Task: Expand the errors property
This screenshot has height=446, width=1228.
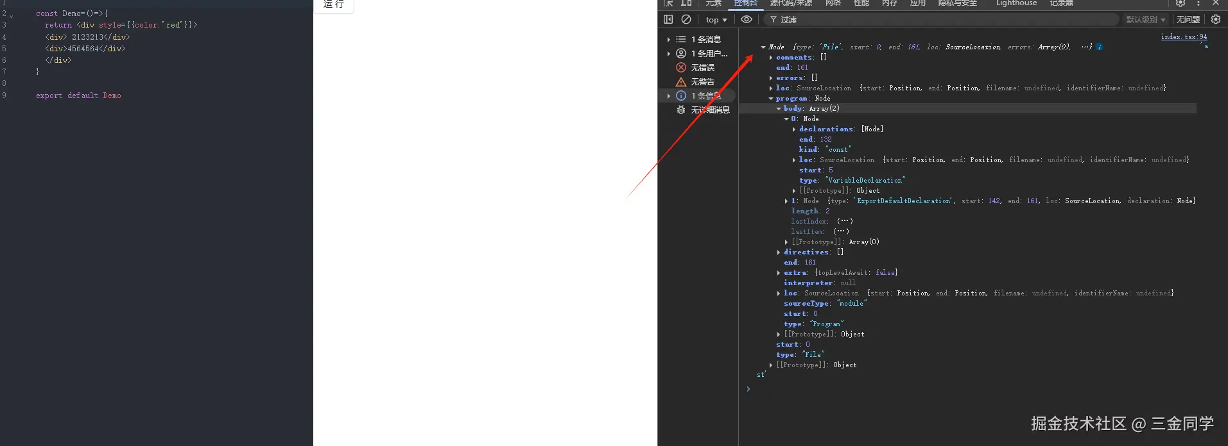Action: click(x=771, y=78)
